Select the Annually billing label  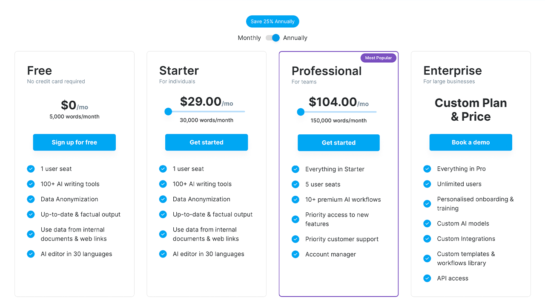coord(295,38)
